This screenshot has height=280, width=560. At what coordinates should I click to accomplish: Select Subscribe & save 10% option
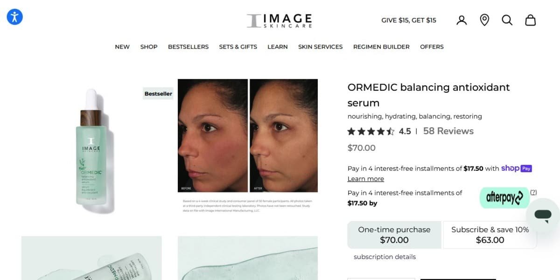point(490,235)
